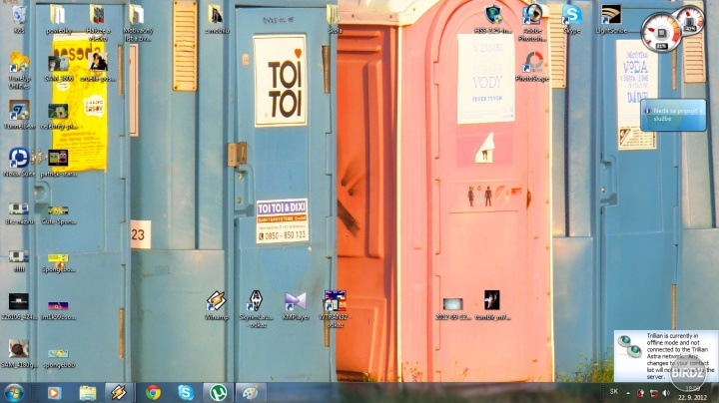719x403 pixels.
Task: Show hidden tray icons arrow
Action: coord(628,393)
